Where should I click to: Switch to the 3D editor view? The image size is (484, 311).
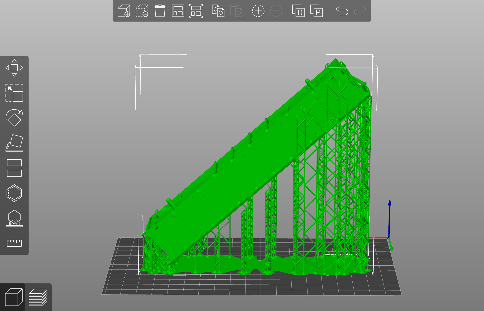14,297
